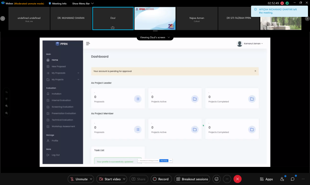Select Dzul's participant thumbnail
Viewport: 310px width, 185px height.
pyautogui.click(x=112, y=18)
